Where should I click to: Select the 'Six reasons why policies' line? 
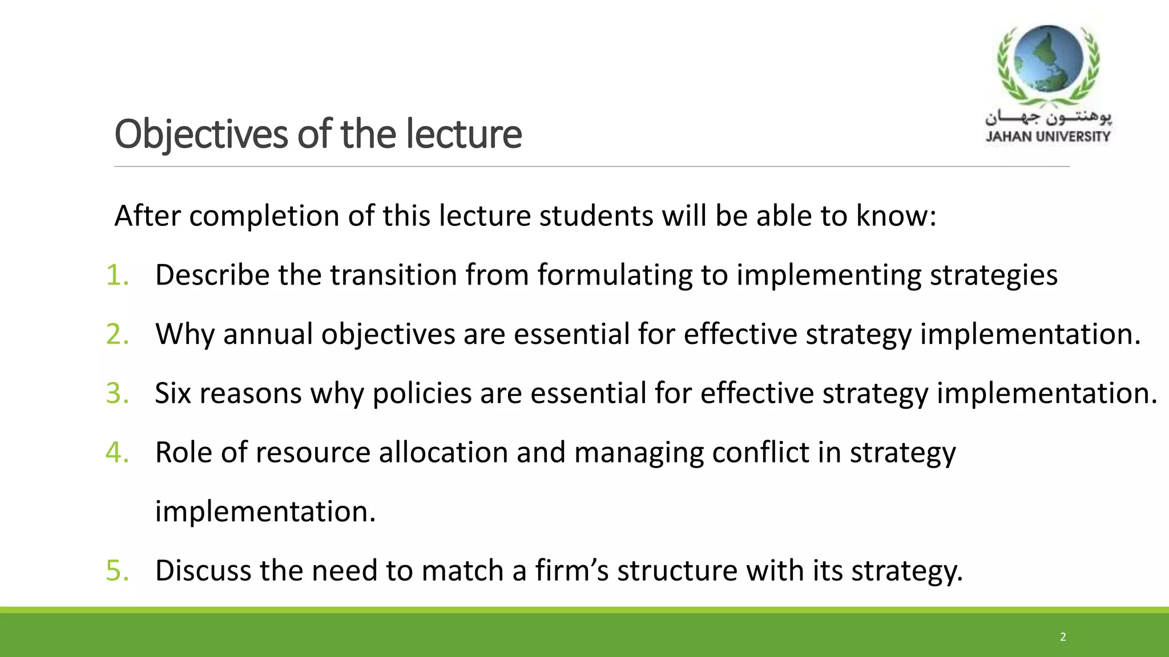656,394
